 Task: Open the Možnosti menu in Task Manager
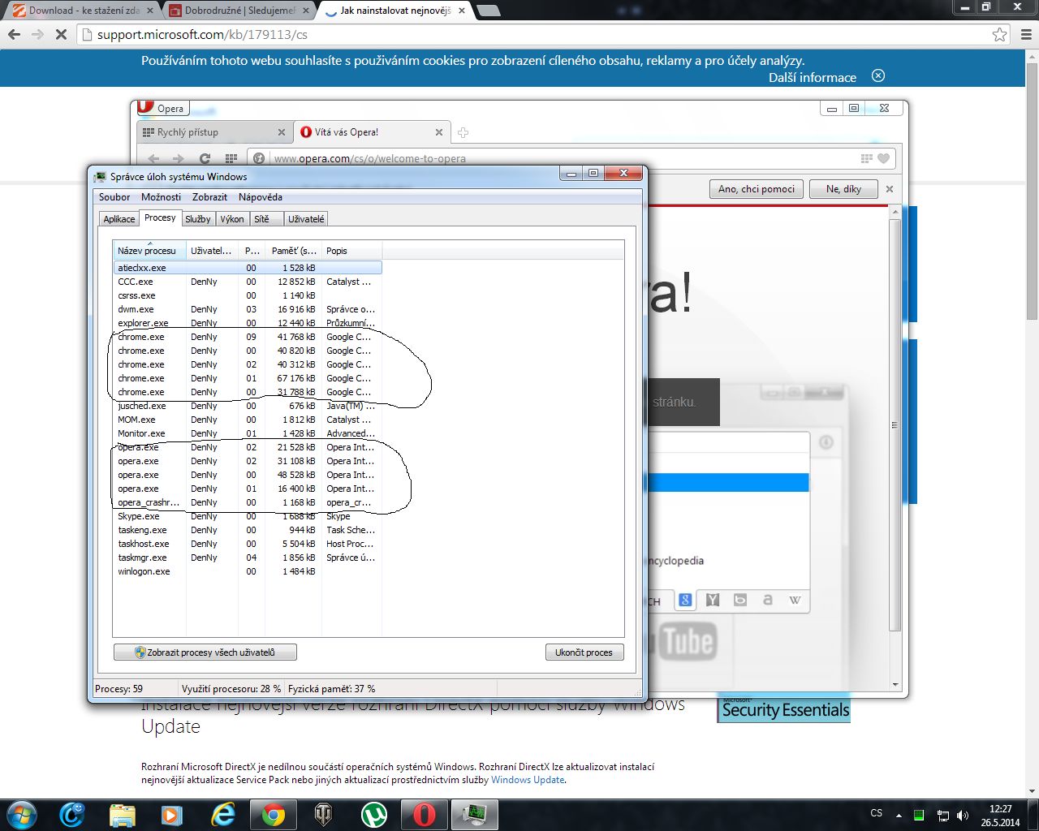(161, 197)
